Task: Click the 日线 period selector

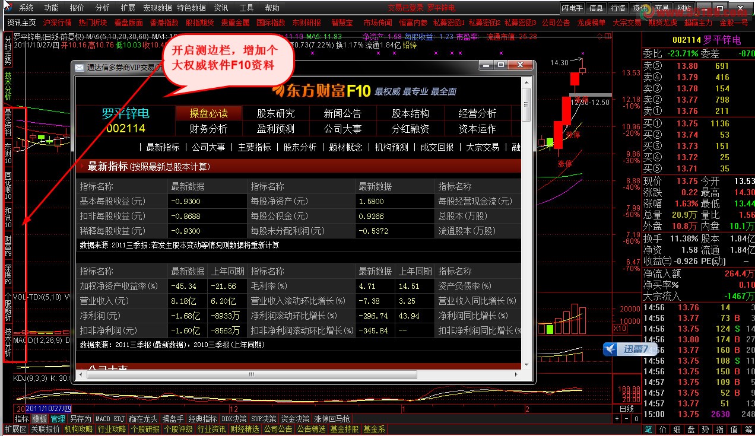Action: [627, 409]
